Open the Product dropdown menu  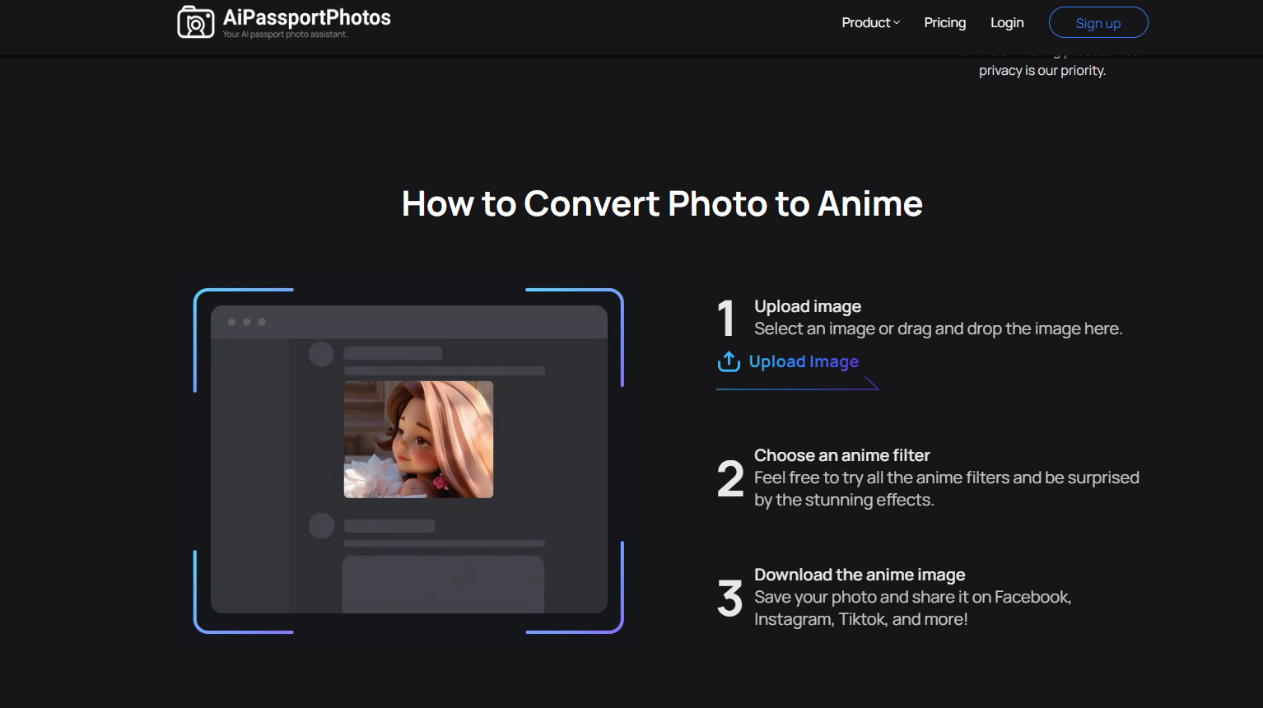coord(870,23)
